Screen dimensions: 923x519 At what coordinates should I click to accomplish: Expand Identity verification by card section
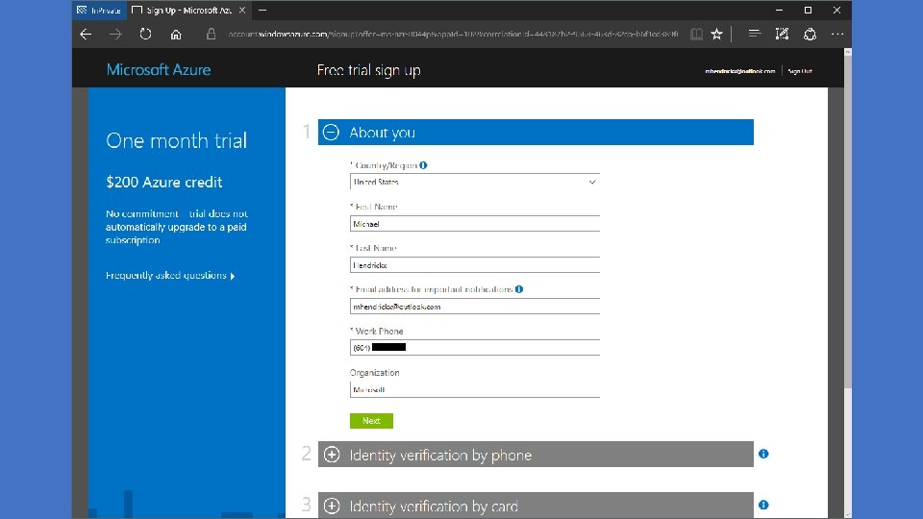(536, 505)
